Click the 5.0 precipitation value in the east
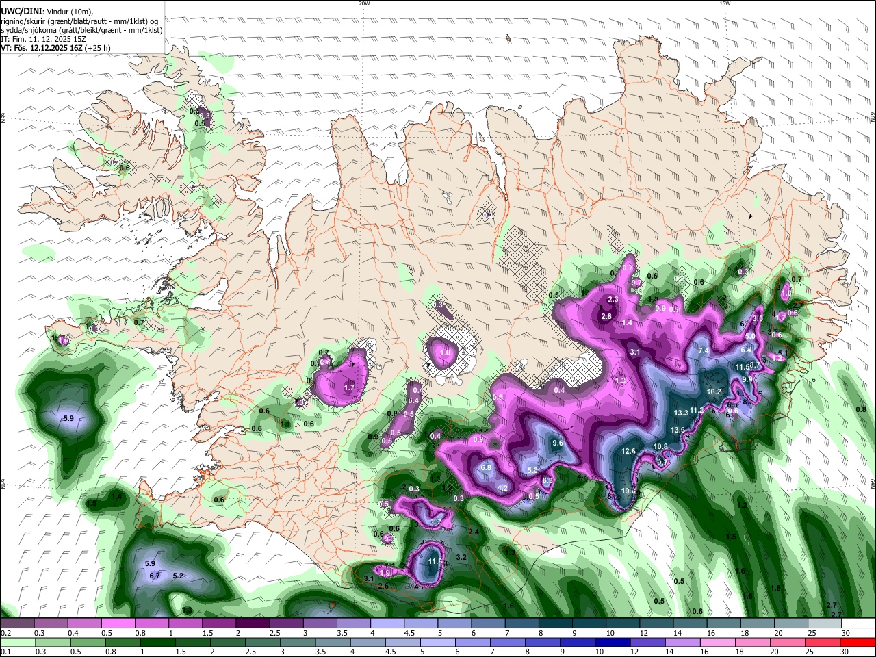This screenshot has height=657, width=876. (750, 336)
